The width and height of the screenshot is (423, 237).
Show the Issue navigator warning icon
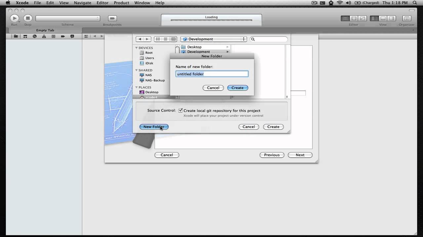pyautogui.click(x=44, y=36)
